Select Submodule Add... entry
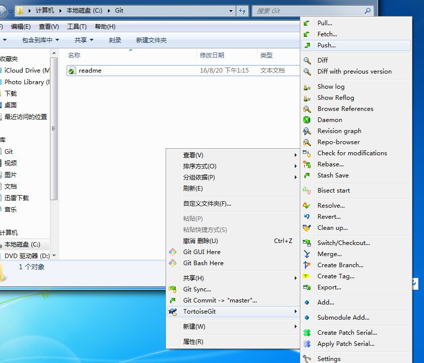 (356, 318)
